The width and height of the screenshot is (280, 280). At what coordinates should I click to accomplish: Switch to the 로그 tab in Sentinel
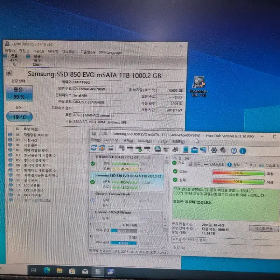[250, 165]
